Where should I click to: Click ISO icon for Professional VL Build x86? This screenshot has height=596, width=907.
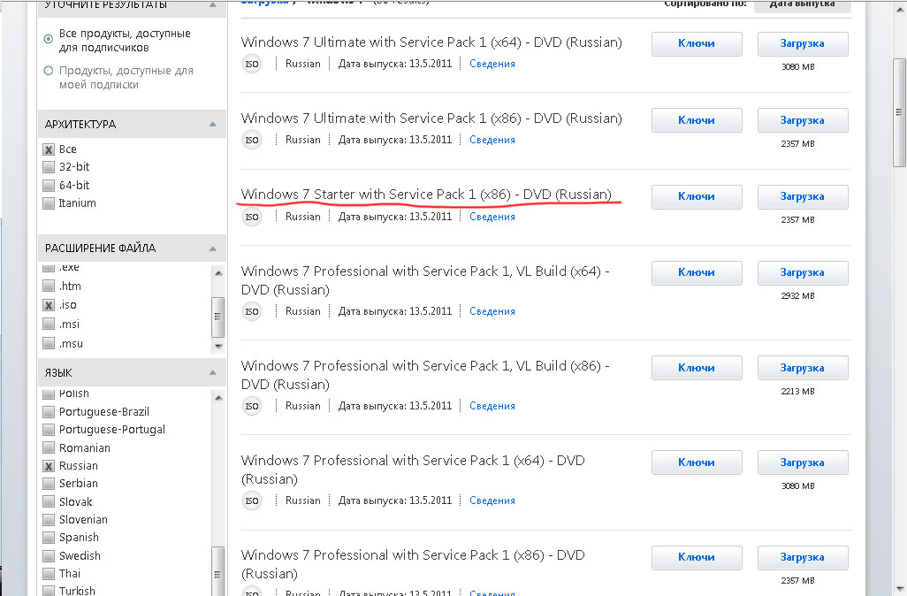coord(252,406)
